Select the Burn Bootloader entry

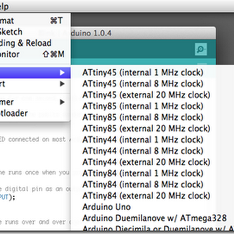tap(14, 113)
